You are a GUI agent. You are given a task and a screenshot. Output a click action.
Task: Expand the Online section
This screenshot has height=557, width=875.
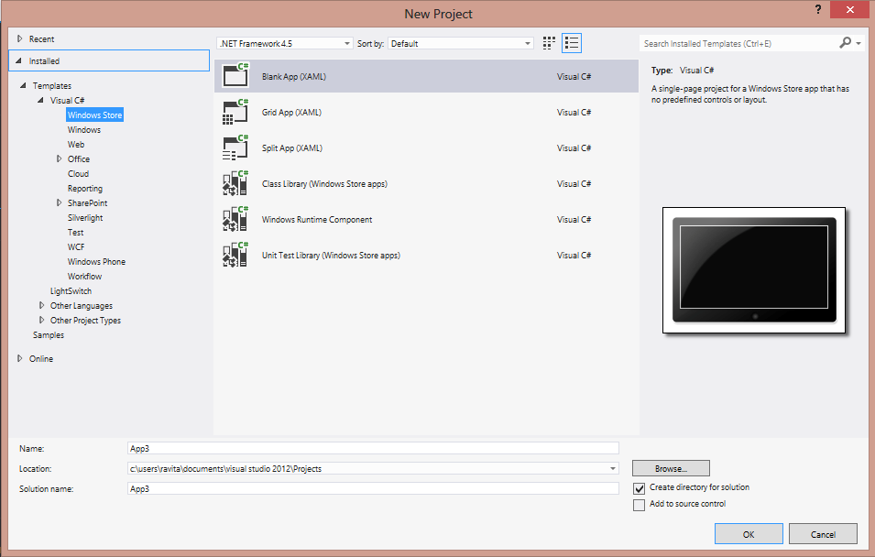coord(20,358)
